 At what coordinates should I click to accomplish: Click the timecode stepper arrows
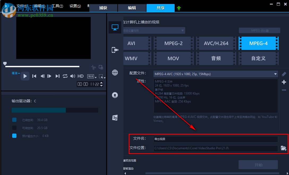pyautogui.click(x=101, y=84)
